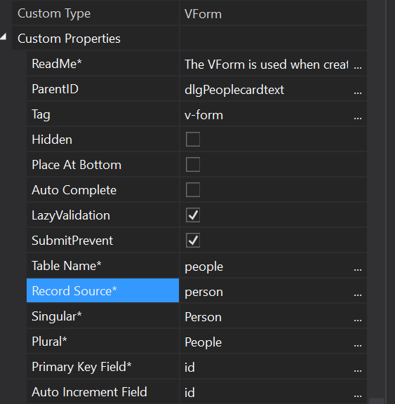Select the Record Source property row
Image resolution: width=395 pixels, height=404 pixels.
[102, 290]
